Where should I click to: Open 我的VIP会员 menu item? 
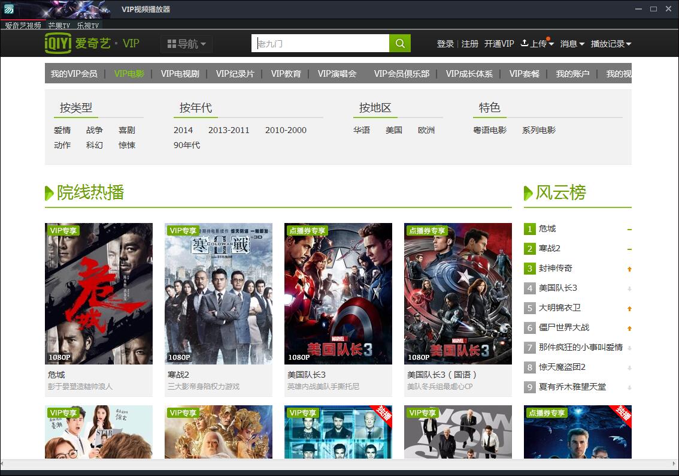(x=74, y=74)
